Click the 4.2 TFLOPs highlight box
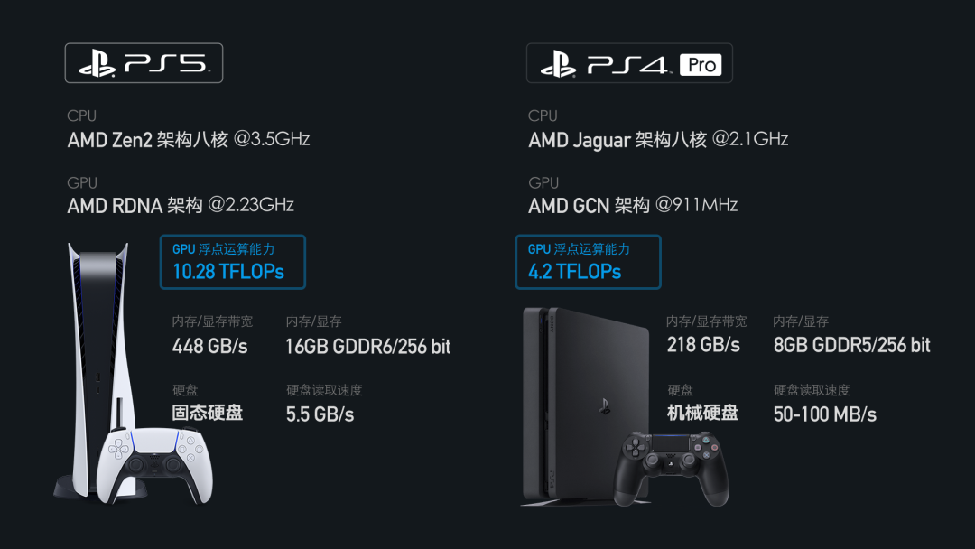975x549 pixels. 587,262
